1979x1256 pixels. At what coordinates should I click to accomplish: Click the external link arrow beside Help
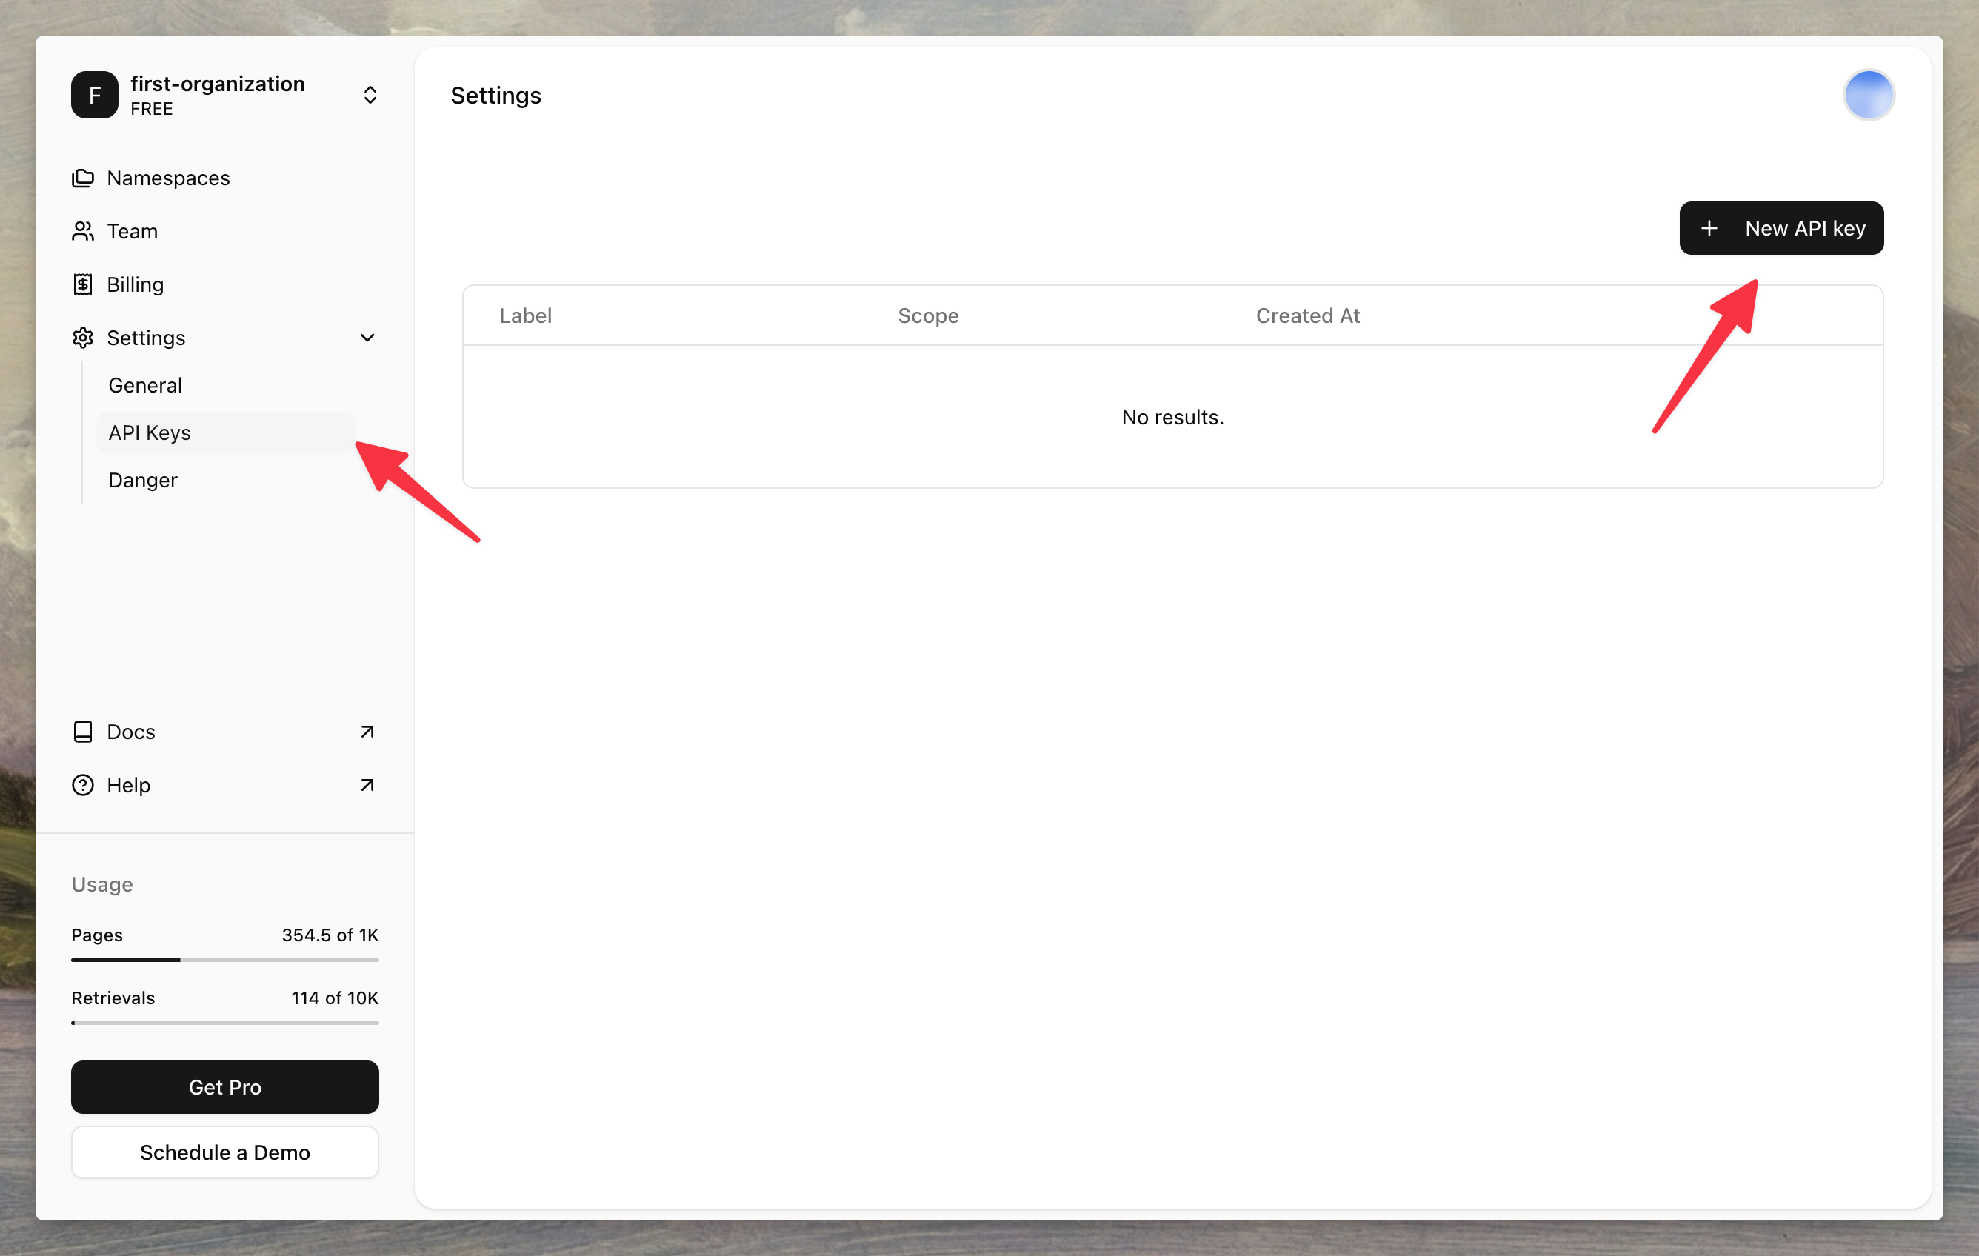click(x=367, y=785)
